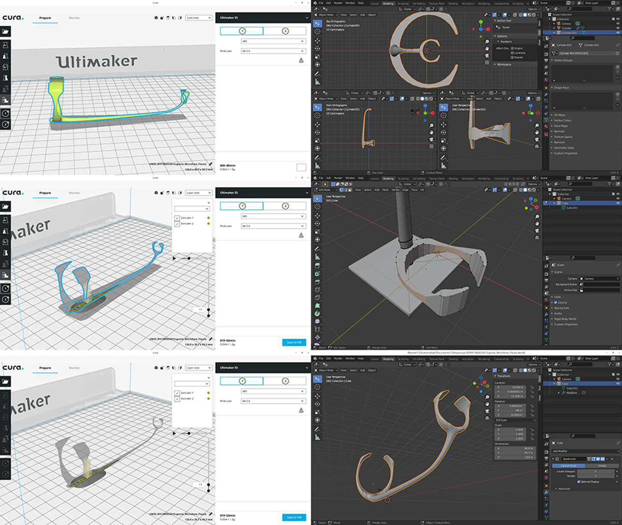
Task: Select the Scale tool in Solid view Cura window
Action: [x=5, y=56]
